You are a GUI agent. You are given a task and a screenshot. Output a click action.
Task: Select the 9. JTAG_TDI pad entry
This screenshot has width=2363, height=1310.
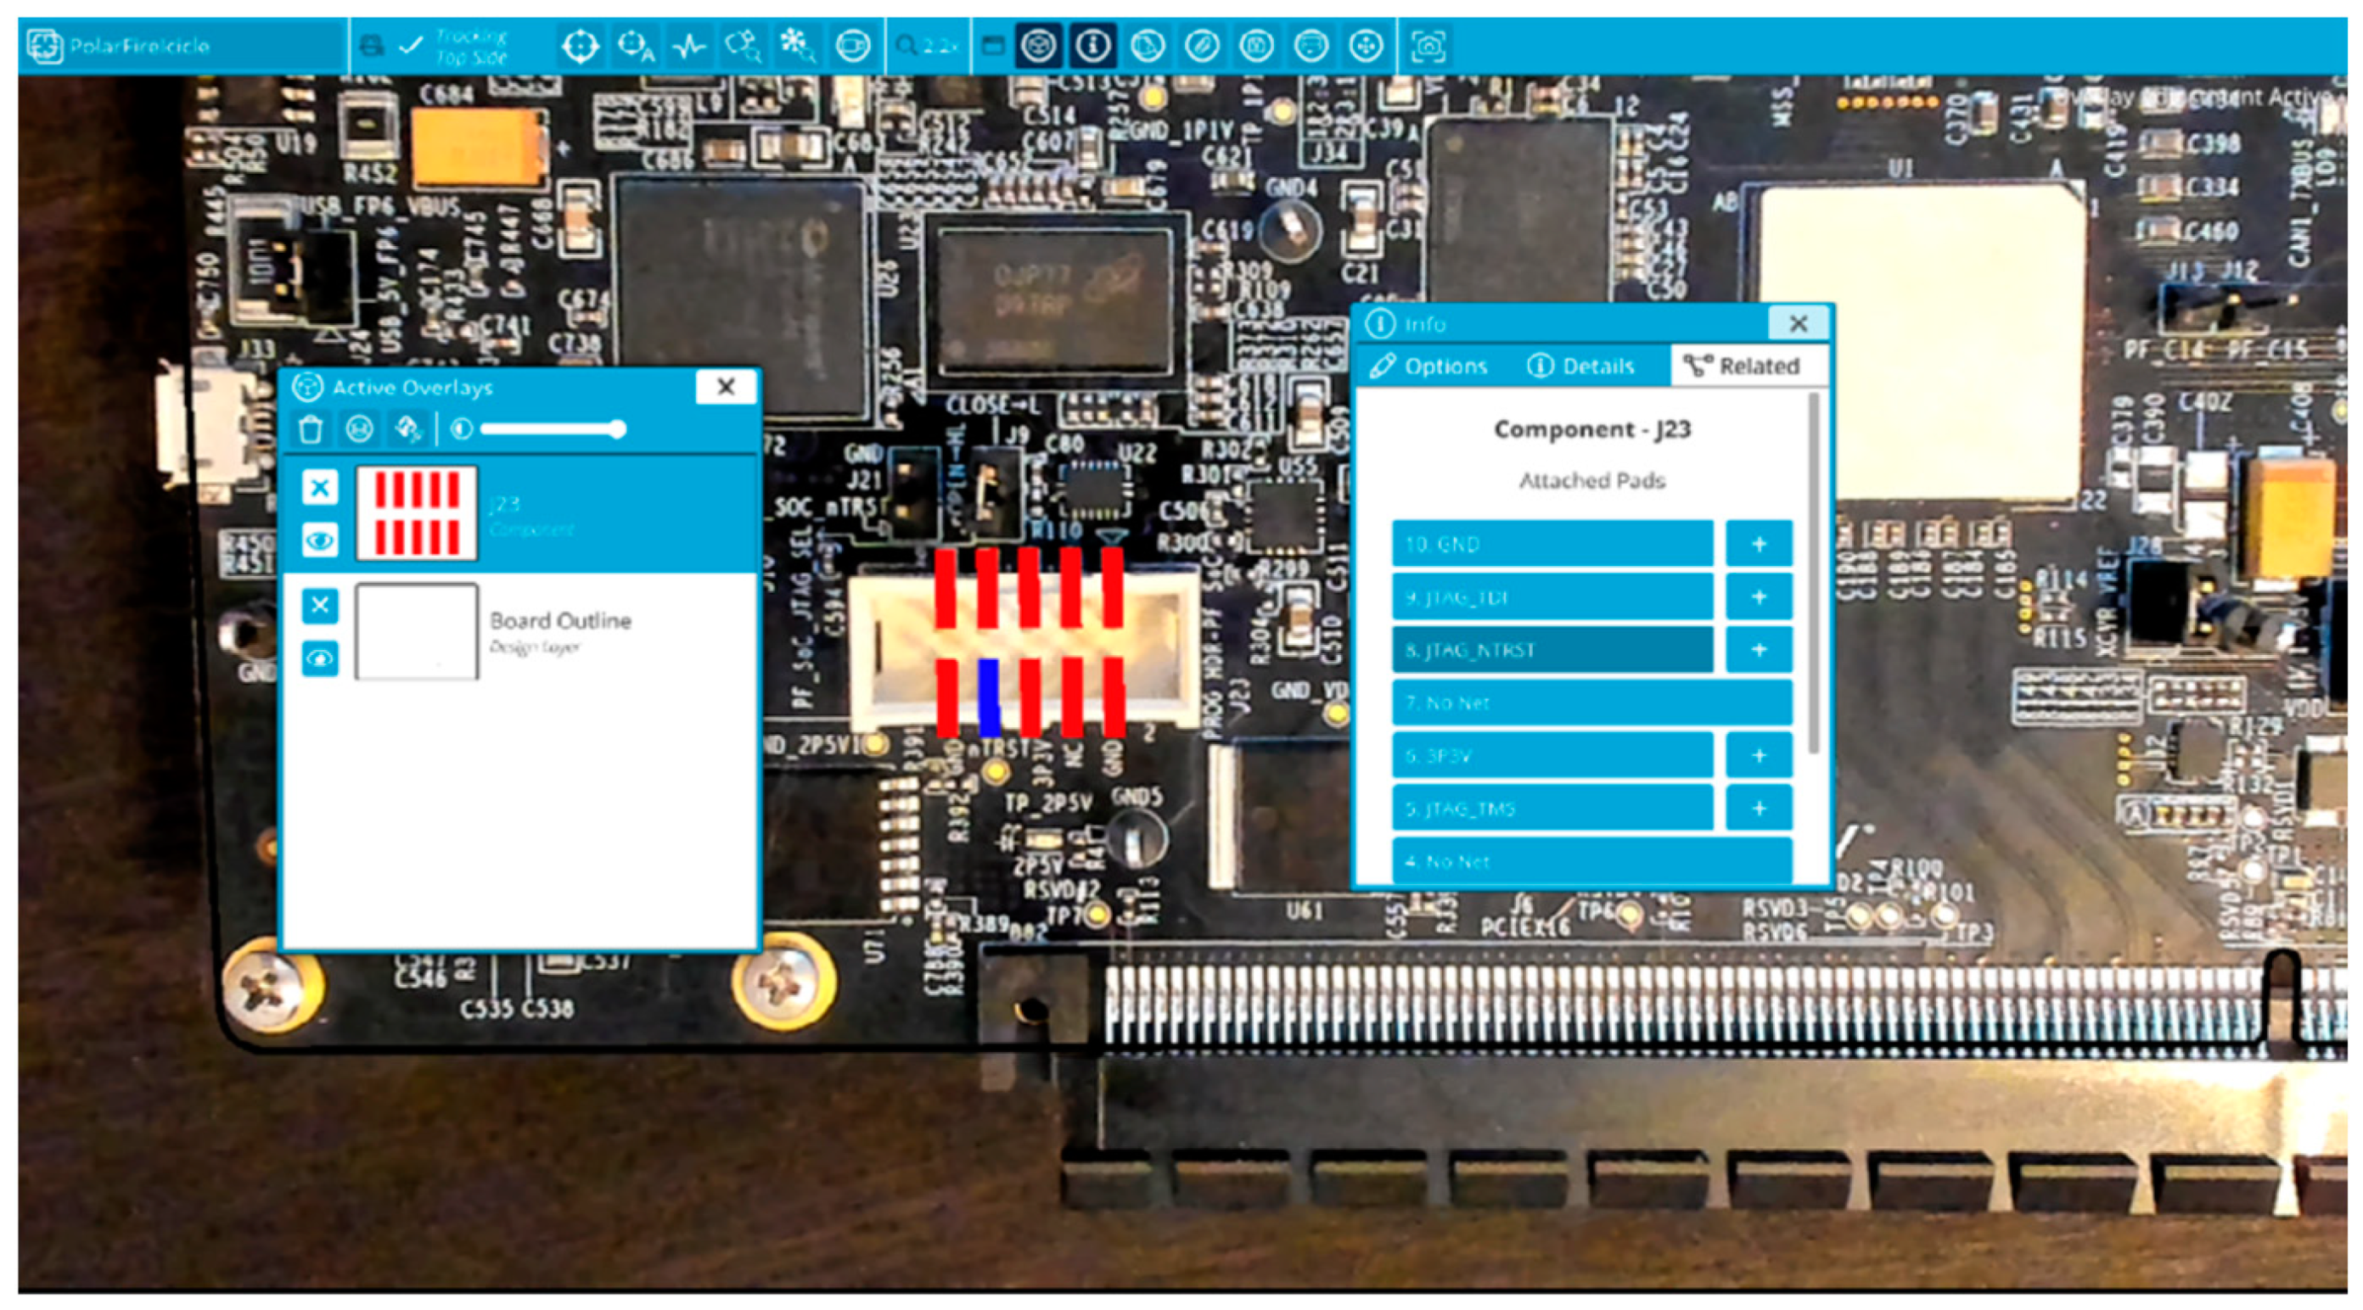click(1552, 596)
